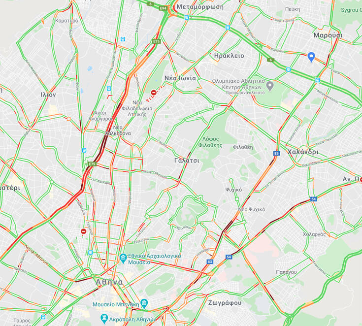The image size is (362, 326).
Task: Click the Αθήνα city label
Action: point(109,282)
